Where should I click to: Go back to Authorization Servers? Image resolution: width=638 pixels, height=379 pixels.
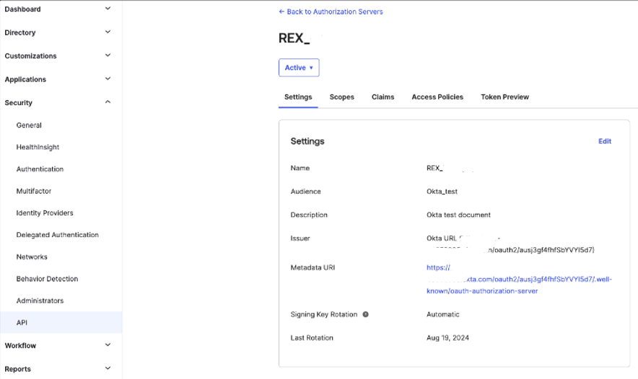point(331,12)
